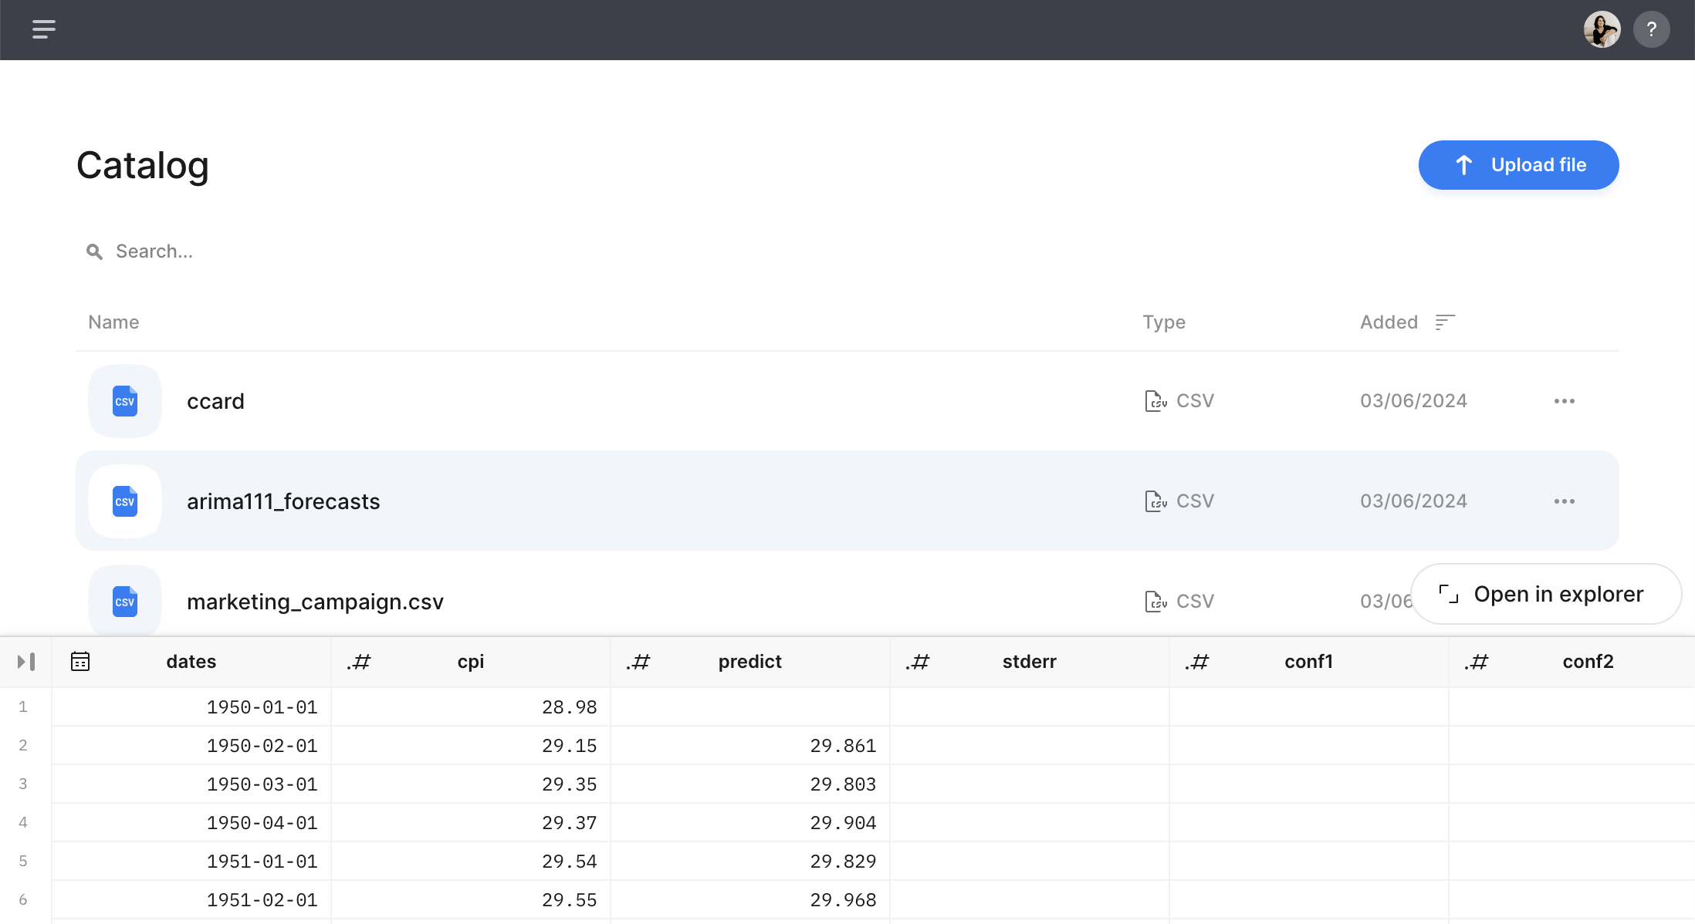The image size is (1695, 924).
Task: Collapse the preview panel with arrow icon
Action: [26, 662]
